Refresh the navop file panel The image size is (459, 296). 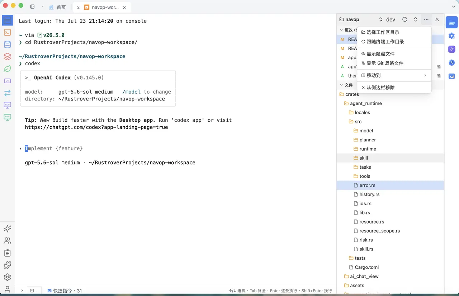click(404, 19)
